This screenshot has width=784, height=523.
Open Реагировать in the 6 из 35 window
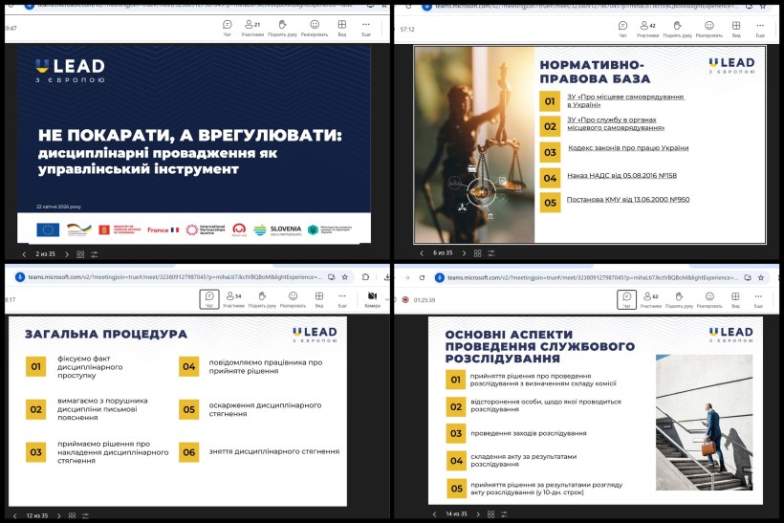(x=709, y=29)
